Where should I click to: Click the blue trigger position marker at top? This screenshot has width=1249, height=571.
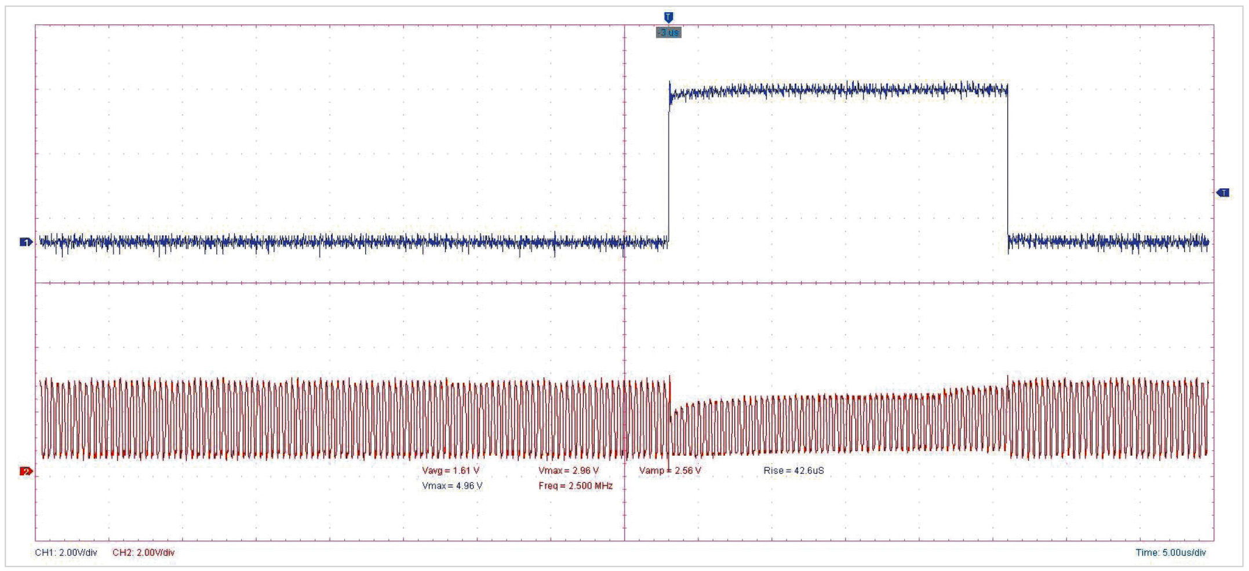(x=668, y=17)
